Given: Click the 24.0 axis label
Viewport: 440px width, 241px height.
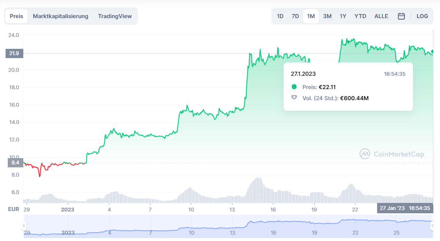Looking at the screenshot, I should point(13,35).
